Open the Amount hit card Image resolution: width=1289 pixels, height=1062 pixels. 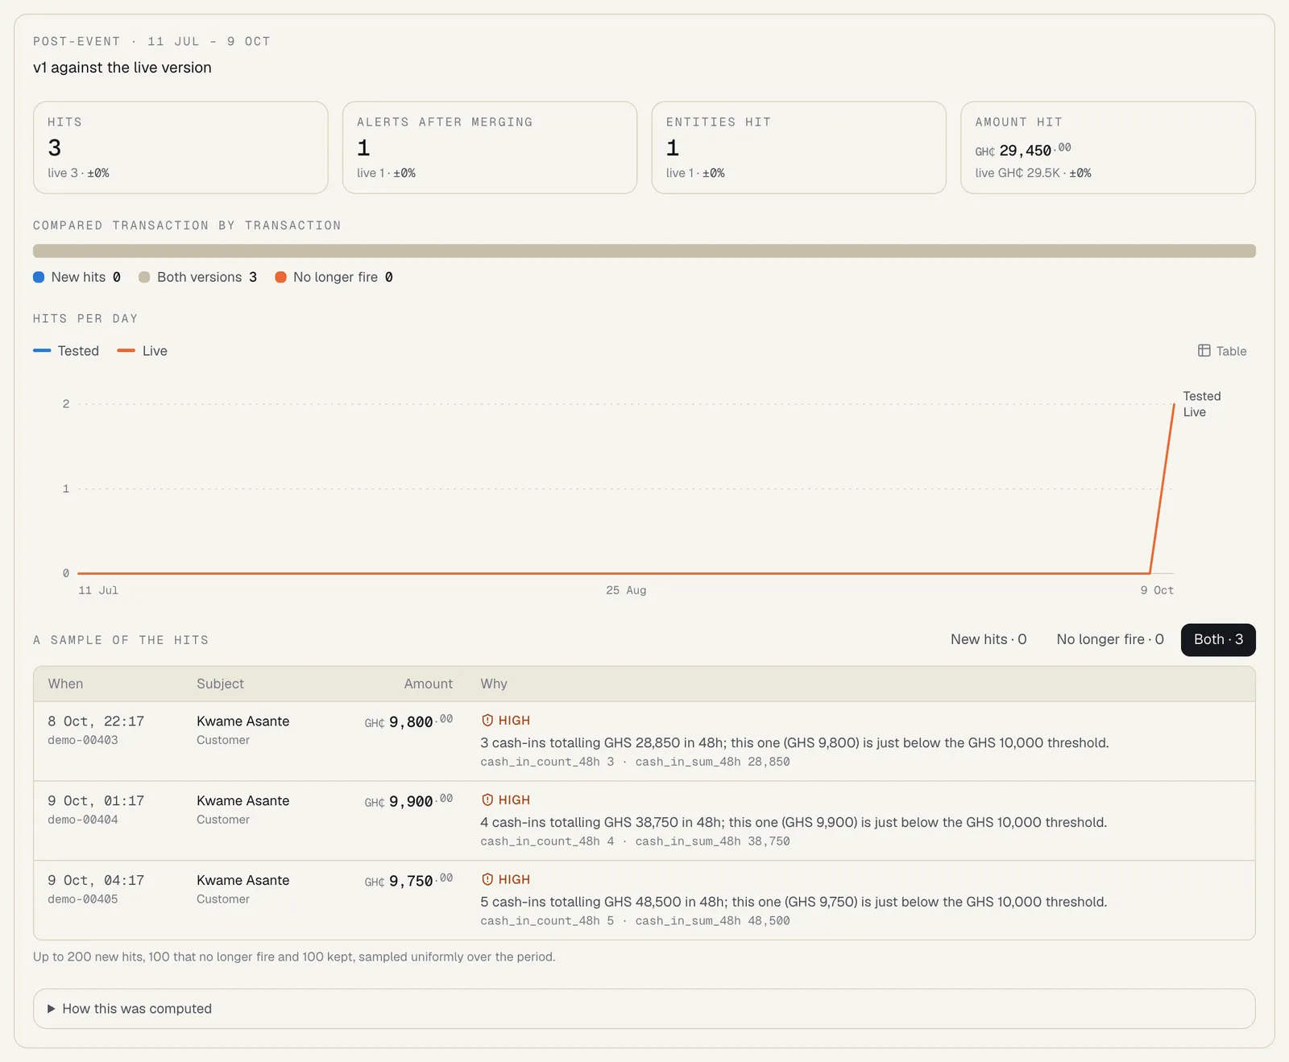(x=1108, y=147)
